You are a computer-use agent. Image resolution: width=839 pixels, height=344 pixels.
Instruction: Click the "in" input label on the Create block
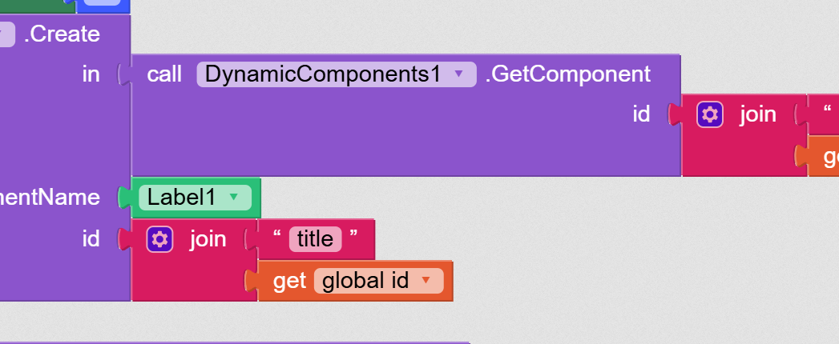(91, 74)
